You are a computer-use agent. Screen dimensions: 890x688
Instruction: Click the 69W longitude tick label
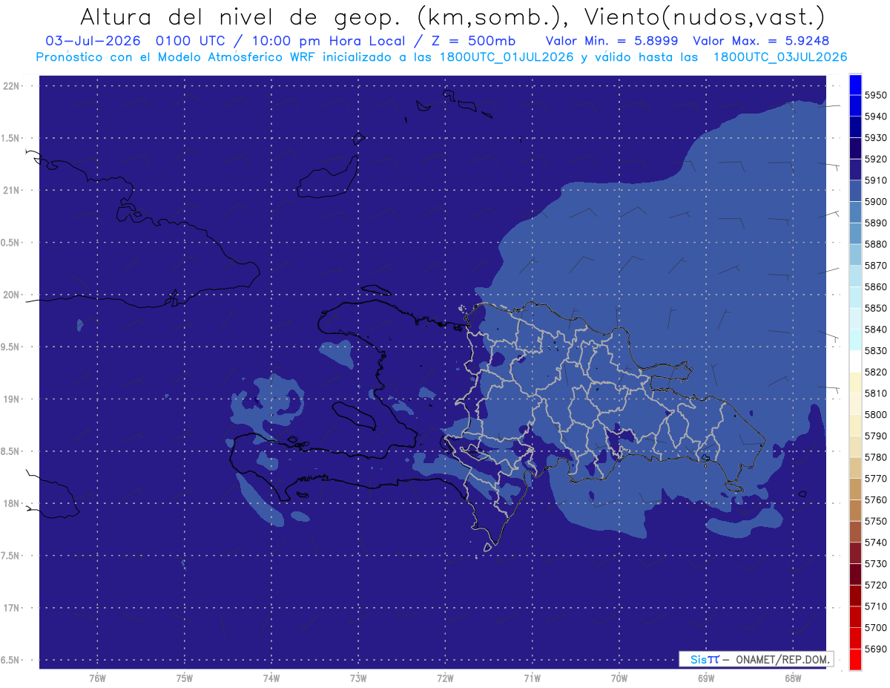[706, 678]
